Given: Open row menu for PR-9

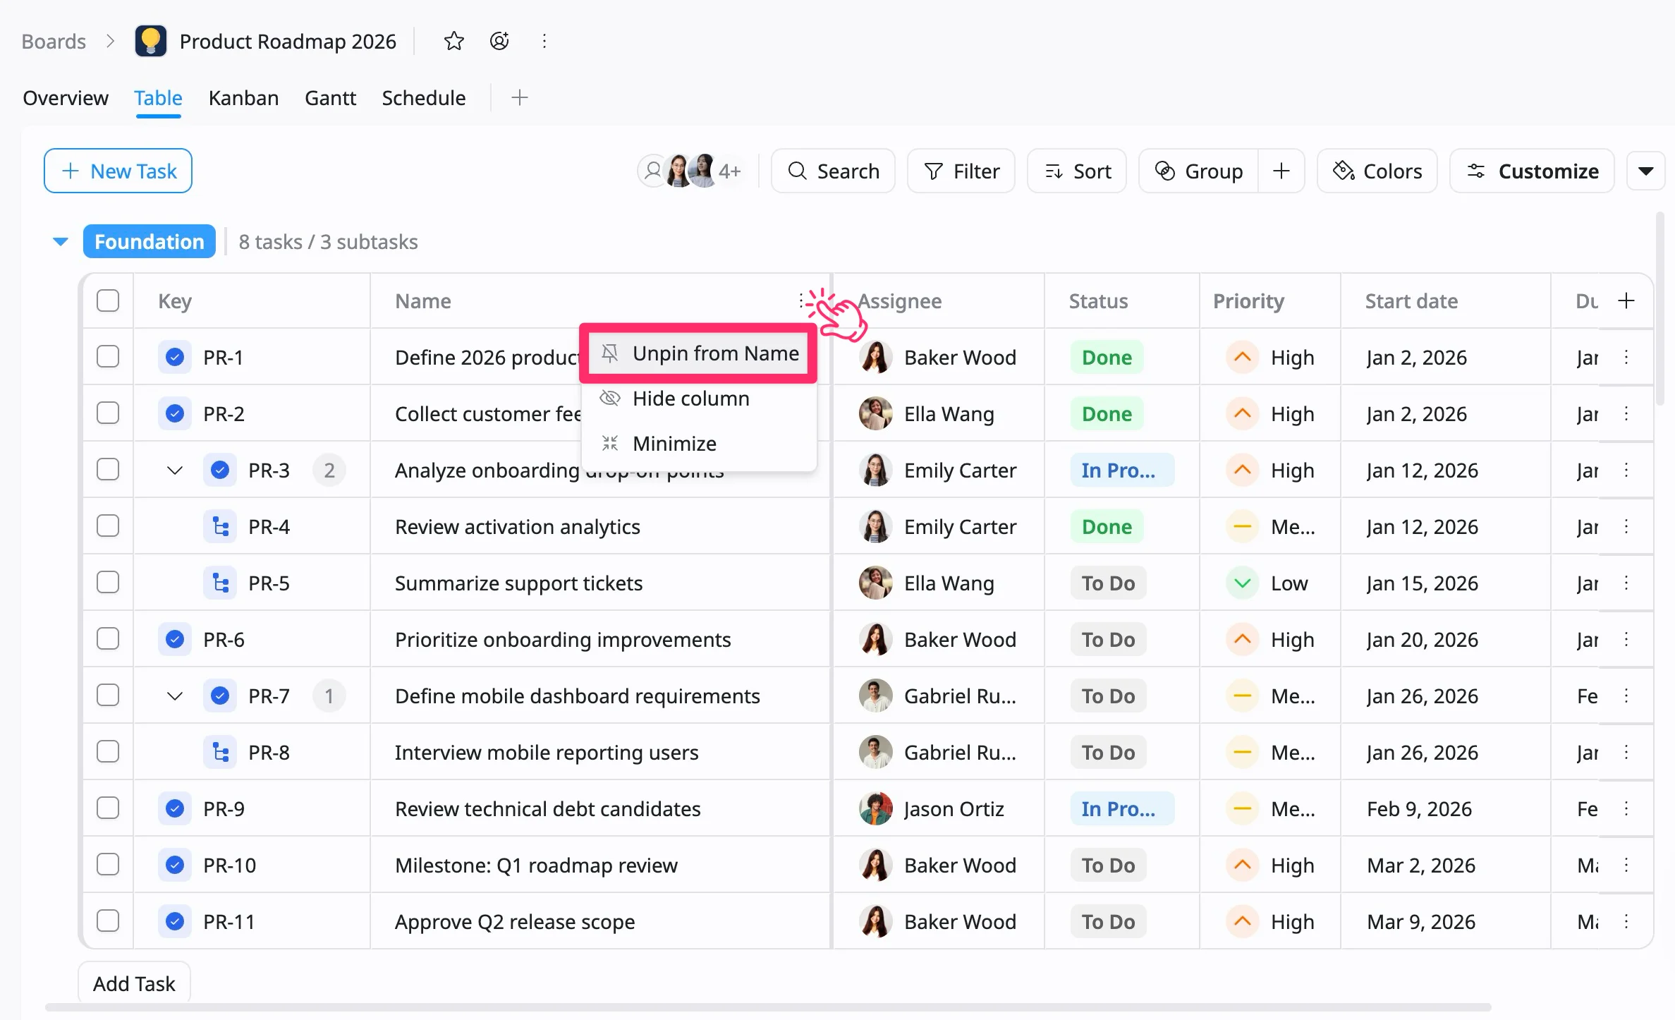Looking at the screenshot, I should click(1626, 808).
